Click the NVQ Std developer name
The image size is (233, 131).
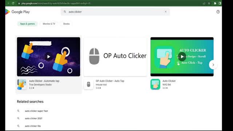(x=167, y=85)
